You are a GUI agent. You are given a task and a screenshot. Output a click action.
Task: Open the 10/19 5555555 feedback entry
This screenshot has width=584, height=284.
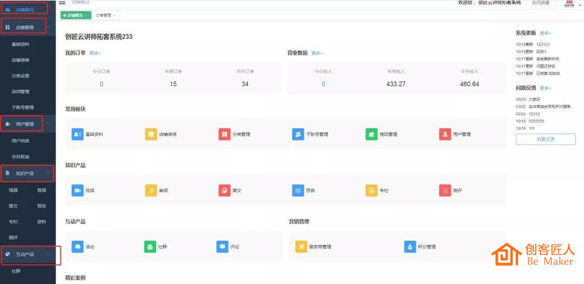pyautogui.click(x=530, y=122)
